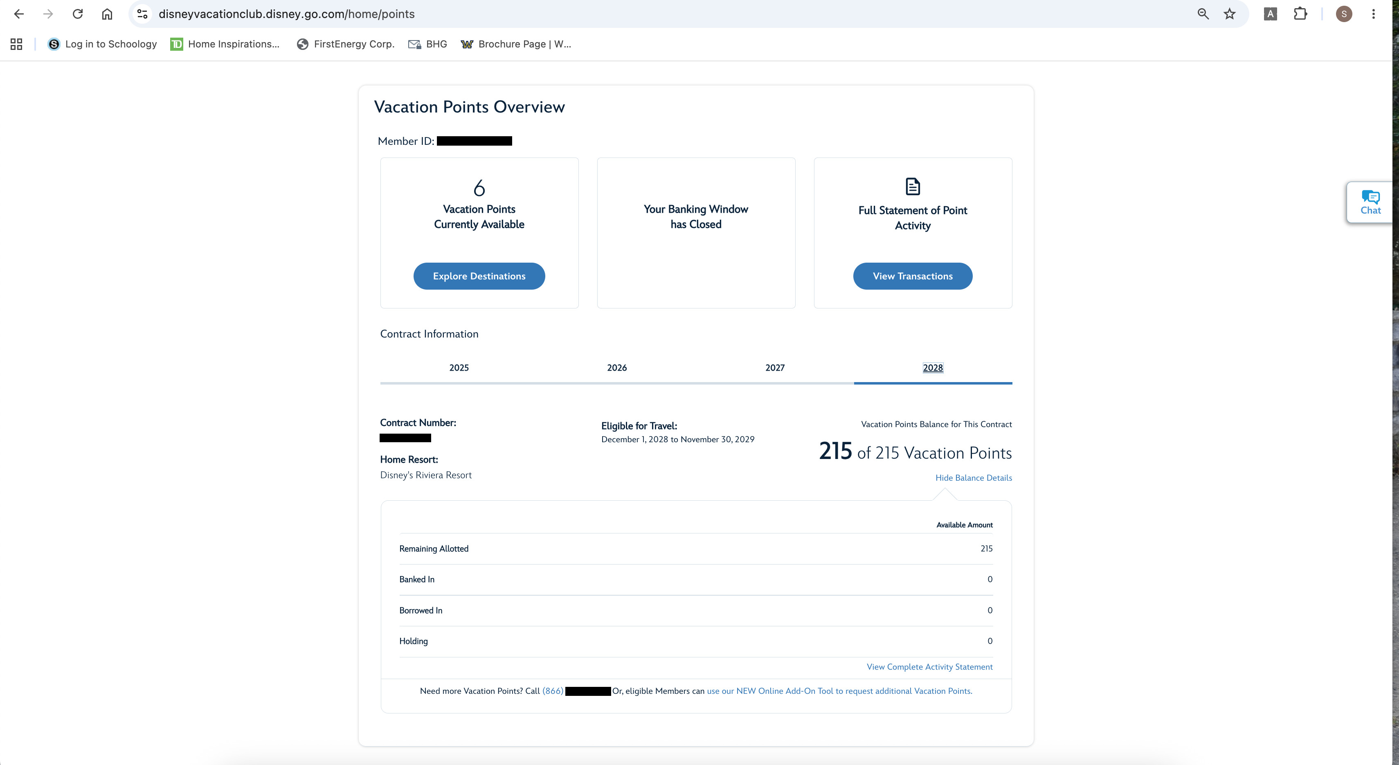Viewport: 1399px width, 765px height.
Task: Collapse details via Hide Balance Details
Action: 974,478
